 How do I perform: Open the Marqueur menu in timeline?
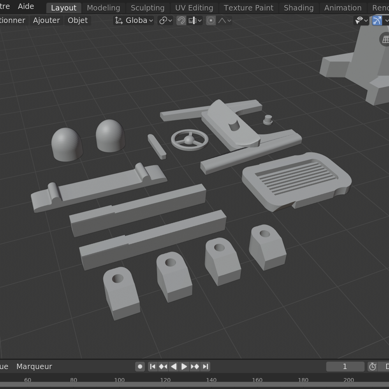tap(34, 367)
